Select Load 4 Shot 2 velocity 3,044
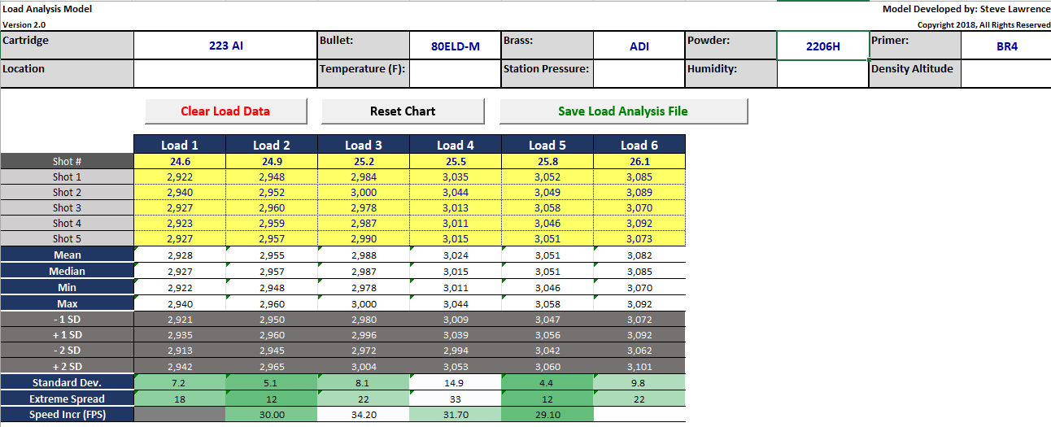The width and height of the screenshot is (1051, 427). [456, 193]
